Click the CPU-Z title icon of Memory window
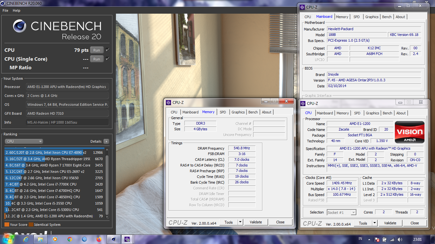 pyautogui.click(x=169, y=102)
